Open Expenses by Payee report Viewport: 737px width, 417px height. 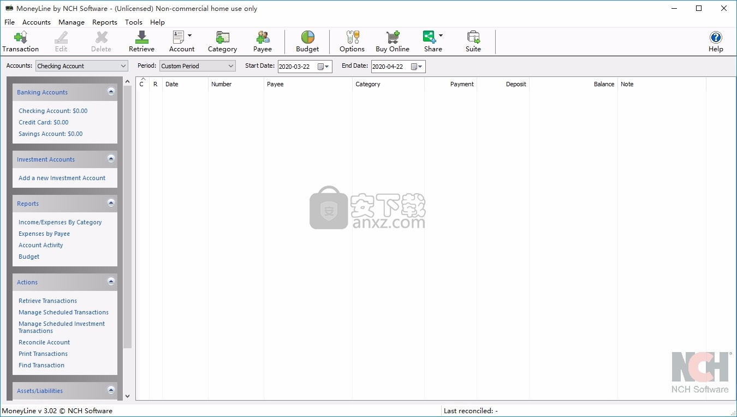(x=44, y=234)
